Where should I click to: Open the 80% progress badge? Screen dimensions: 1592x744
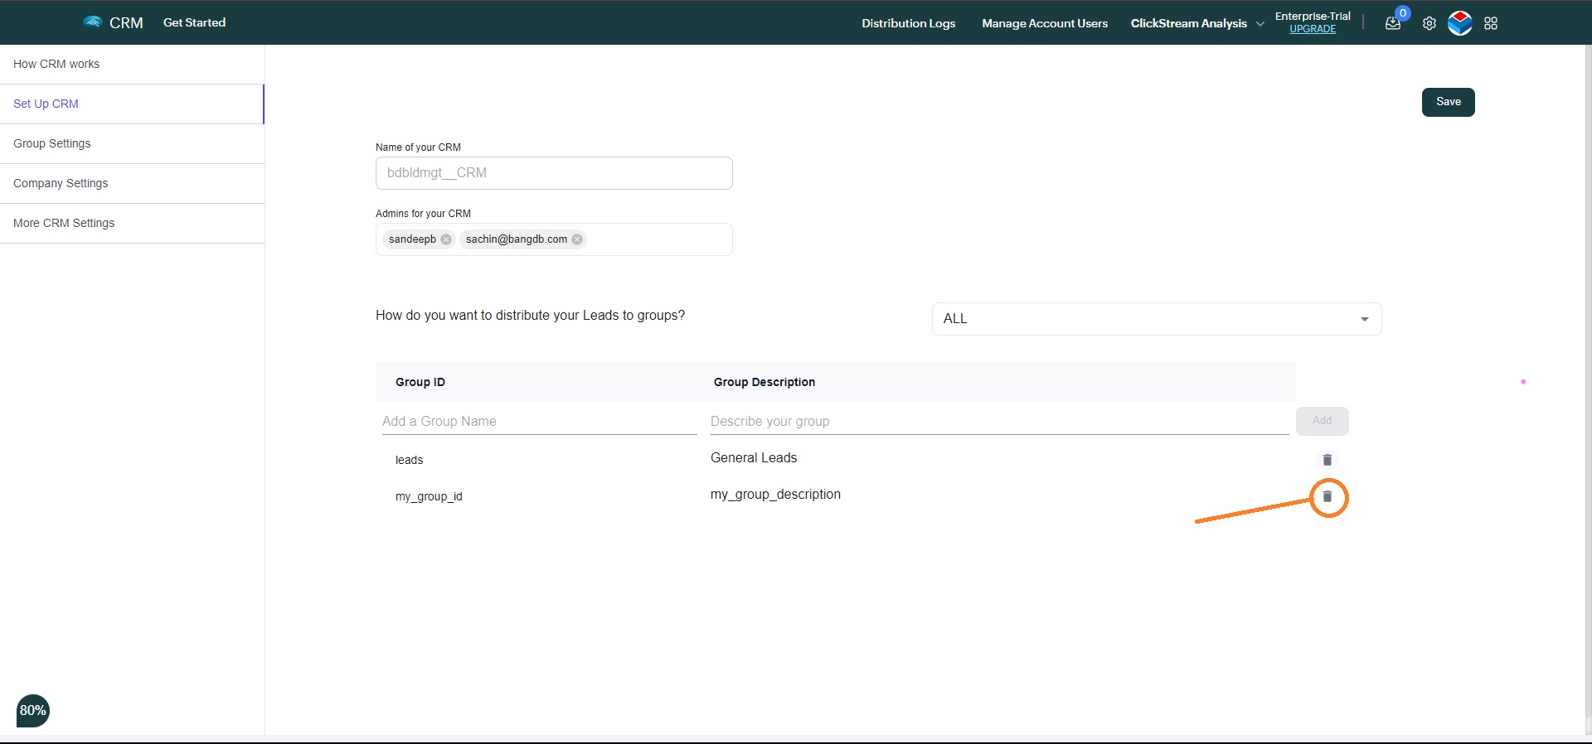(x=33, y=710)
